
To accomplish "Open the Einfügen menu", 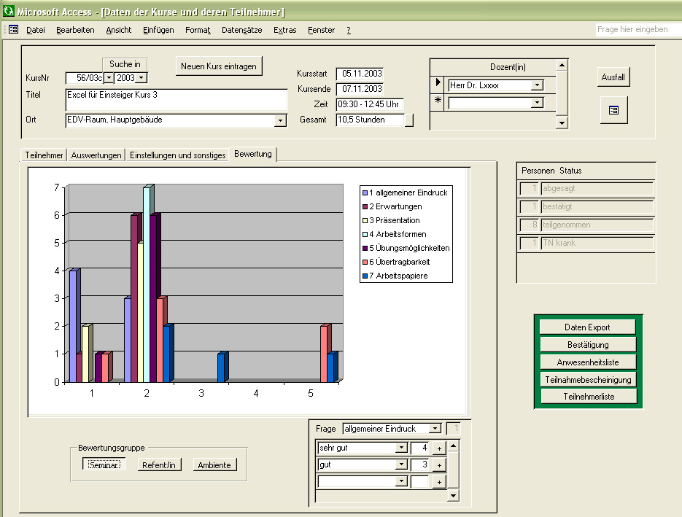I will [x=158, y=30].
